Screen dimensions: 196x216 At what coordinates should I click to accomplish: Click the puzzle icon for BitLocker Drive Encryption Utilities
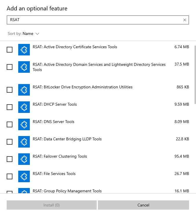(x=24, y=90)
